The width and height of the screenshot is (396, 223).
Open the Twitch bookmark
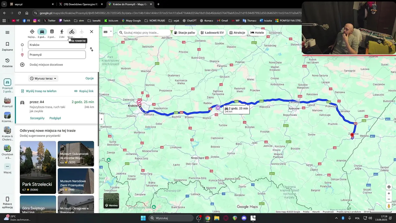64,21
